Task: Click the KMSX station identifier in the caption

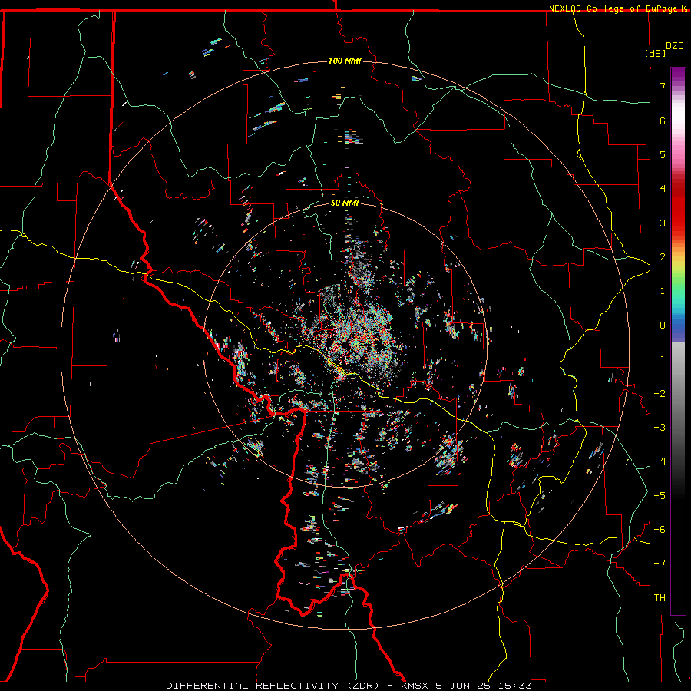Action: pos(415,686)
